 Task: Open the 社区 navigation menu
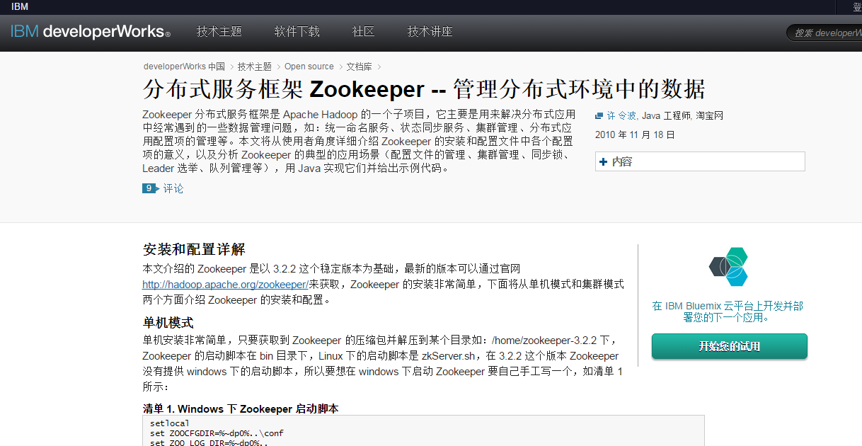click(x=363, y=32)
